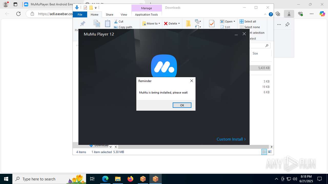Screen dimensions: 328x184
Task: Open the Windows Start menu
Action: pyautogui.click(x=6, y=179)
